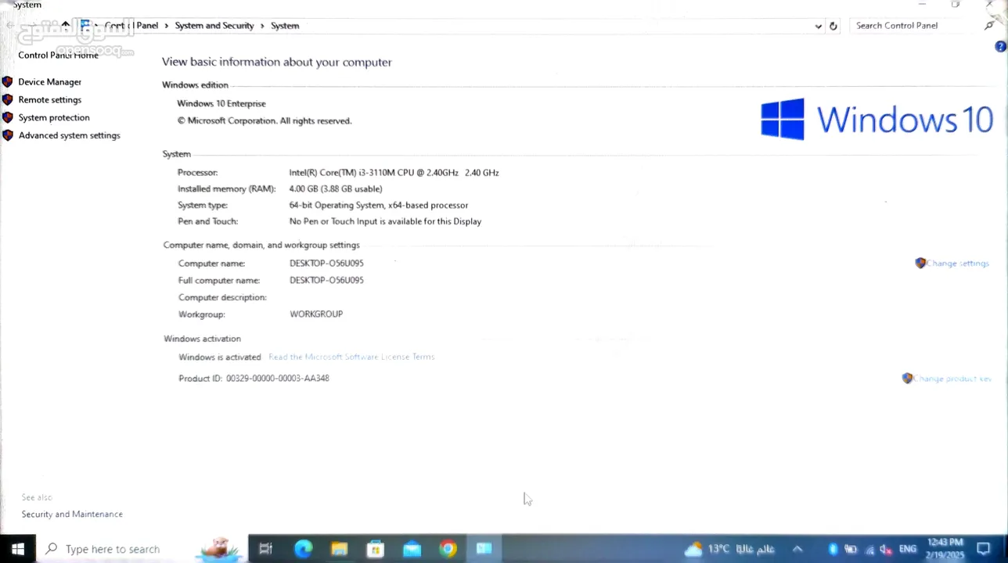Expand the chevron after Control Panel breadcrumb

tap(166, 26)
